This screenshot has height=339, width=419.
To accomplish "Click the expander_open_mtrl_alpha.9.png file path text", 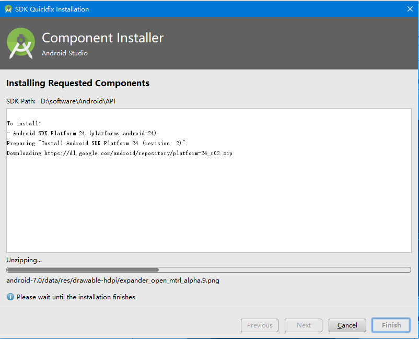I will coord(113,280).
